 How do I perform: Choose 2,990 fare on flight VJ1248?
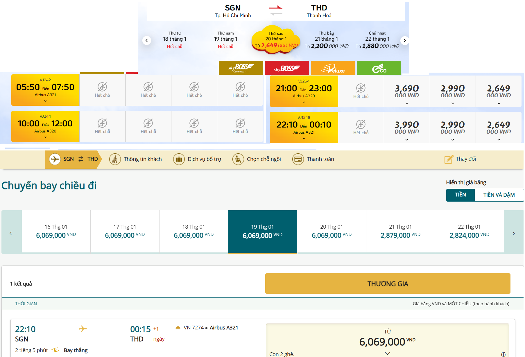click(453, 128)
